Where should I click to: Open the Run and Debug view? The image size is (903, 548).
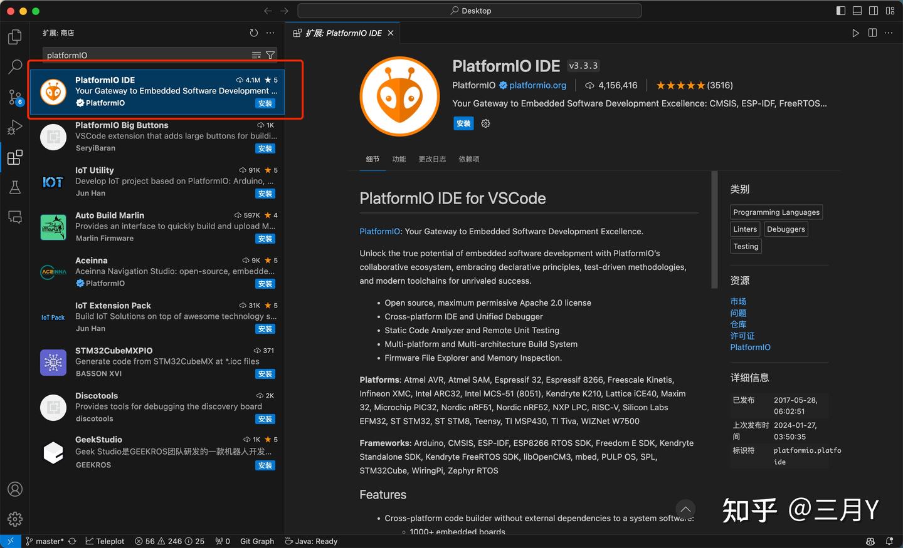(14, 127)
